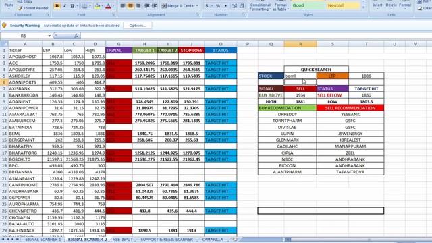Expand the Fill Color dropdown arrow
The height and width of the screenshot is (243, 432).
[x=102, y=6]
